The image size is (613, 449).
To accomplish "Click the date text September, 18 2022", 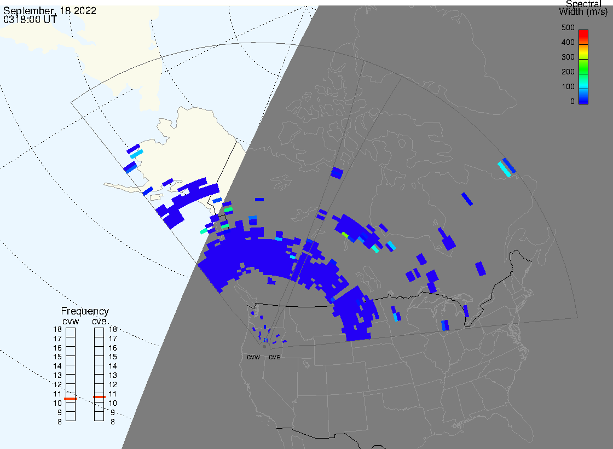I will [x=50, y=10].
